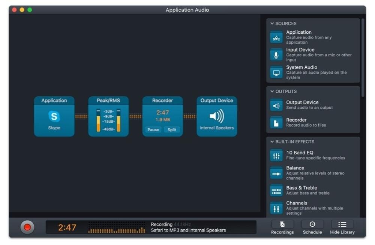
Task: Select the Skype Application block
Action: pyautogui.click(x=54, y=117)
